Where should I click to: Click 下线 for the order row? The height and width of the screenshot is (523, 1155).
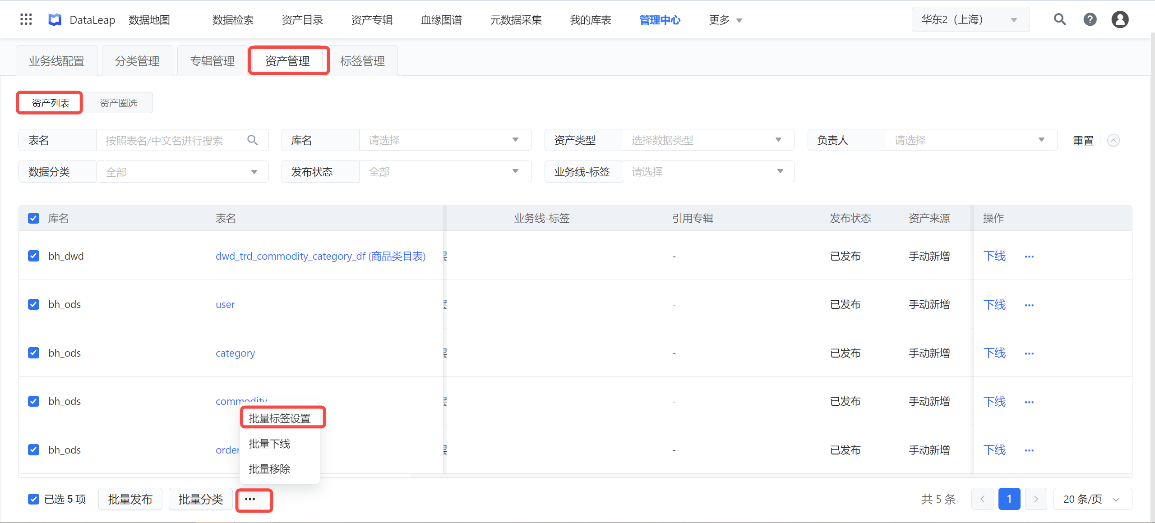pyautogui.click(x=994, y=450)
